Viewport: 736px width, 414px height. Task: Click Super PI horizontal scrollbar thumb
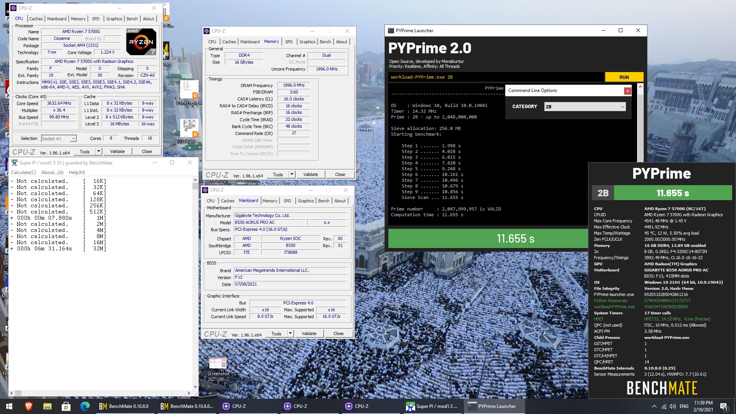18,393
